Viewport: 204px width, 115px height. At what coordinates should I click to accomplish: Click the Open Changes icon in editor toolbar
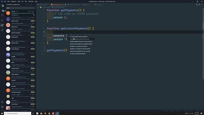point(197,4)
